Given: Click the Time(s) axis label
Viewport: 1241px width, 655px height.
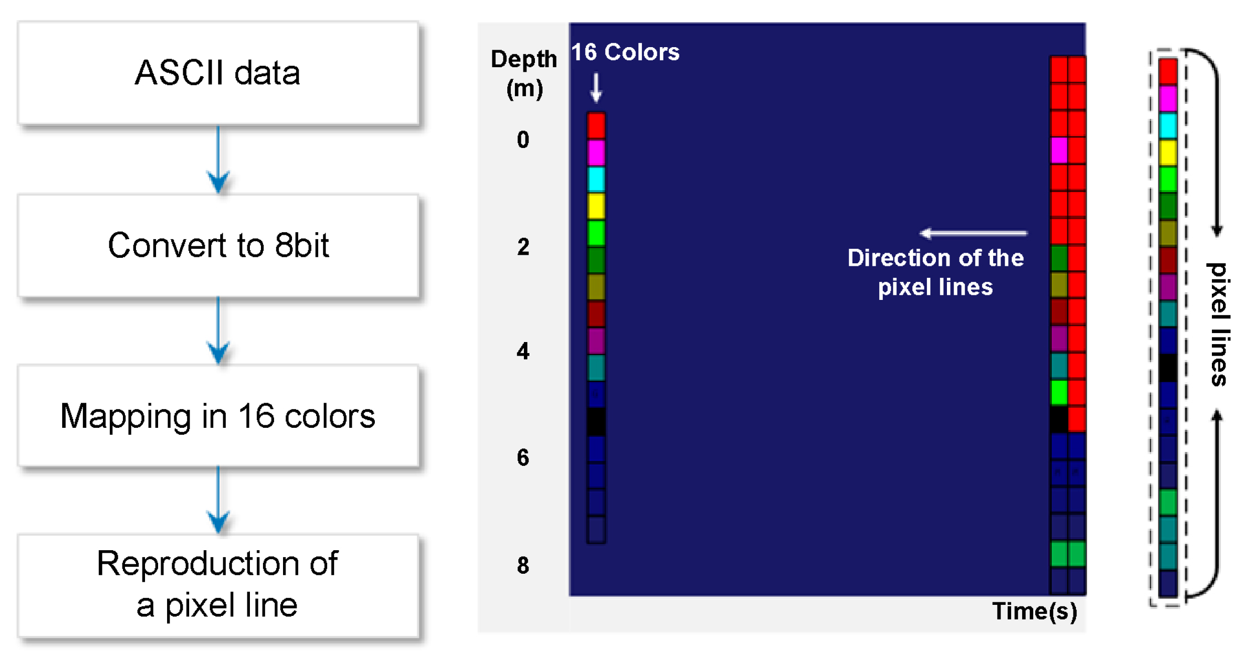Looking at the screenshot, I should point(1035,611).
